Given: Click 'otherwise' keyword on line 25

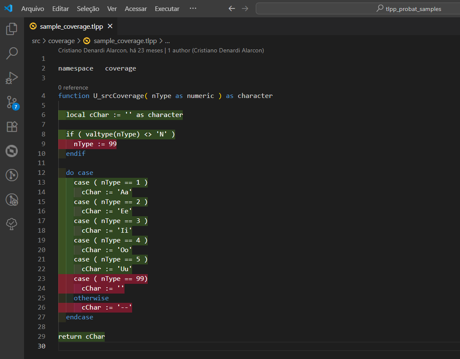Looking at the screenshot, I should click(91, 298).
